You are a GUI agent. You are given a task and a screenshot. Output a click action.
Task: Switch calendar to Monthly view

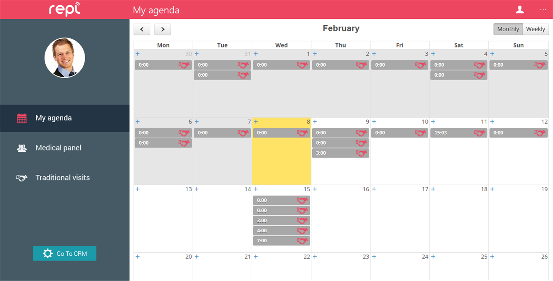[x=508, y=29]
